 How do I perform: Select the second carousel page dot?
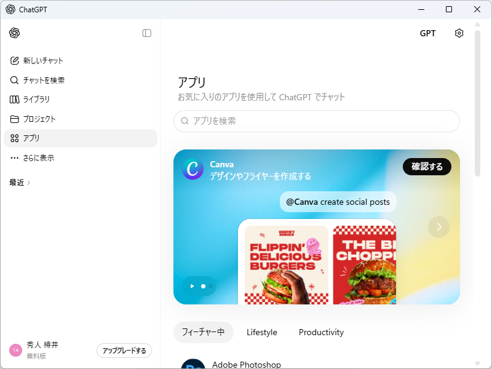click(211, 286)
